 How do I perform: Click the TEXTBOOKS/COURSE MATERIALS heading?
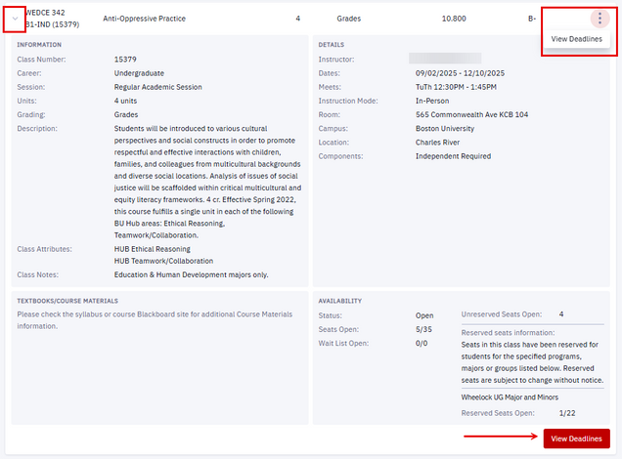point(67,301)
